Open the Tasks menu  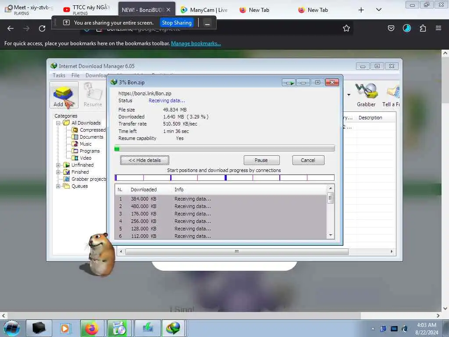click(59, 75)
